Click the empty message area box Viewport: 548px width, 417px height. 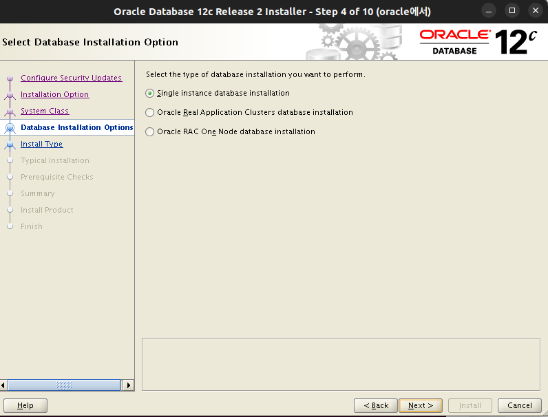pos(341,364)
